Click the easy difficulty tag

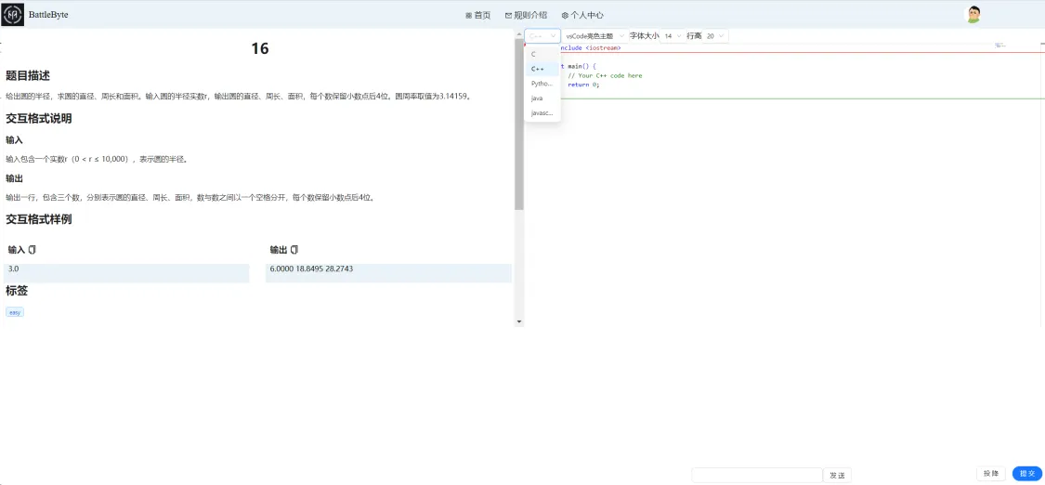click(15, 312)
